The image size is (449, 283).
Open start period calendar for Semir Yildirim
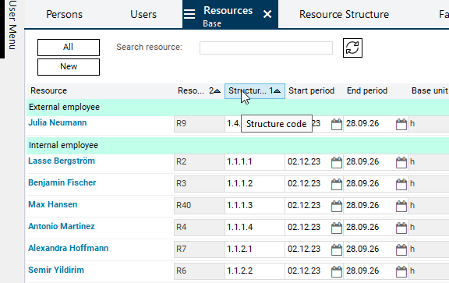337,271
